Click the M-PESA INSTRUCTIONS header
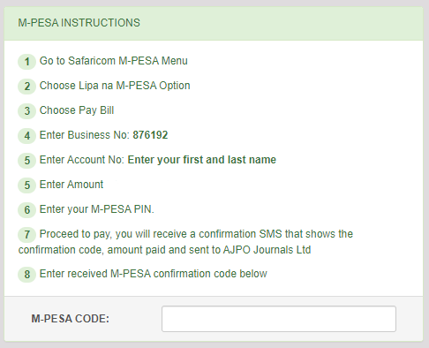 coord(79,23)
